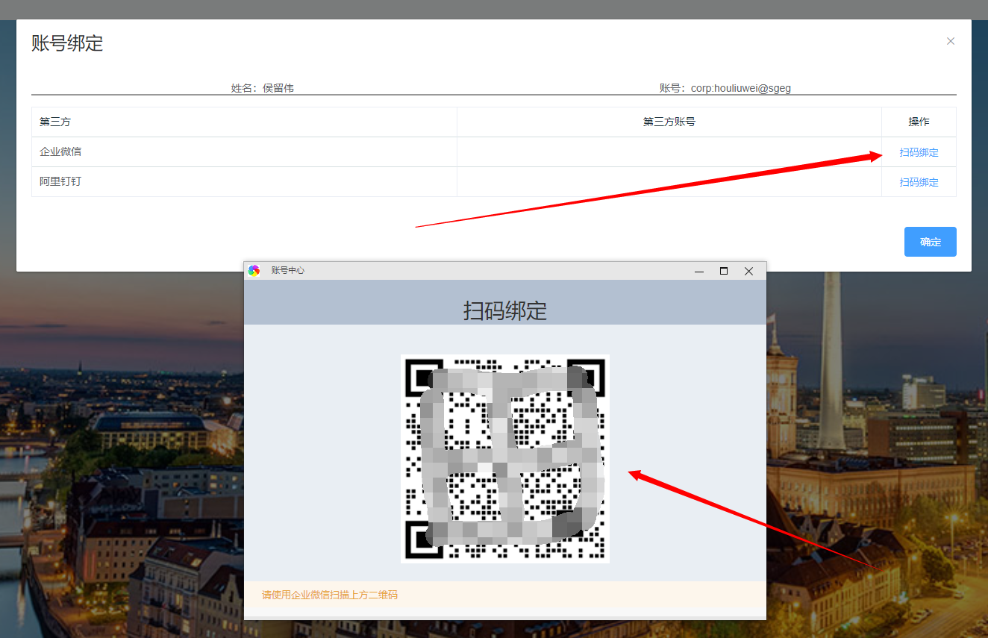This screenshot has width=988, height=638.
Task: Click the maximize icon on 账号中心 window
Action: click(723, 271)
